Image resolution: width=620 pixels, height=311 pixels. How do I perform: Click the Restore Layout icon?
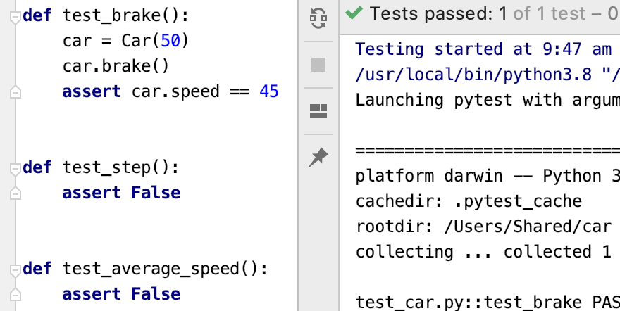(x=318, y=111)
